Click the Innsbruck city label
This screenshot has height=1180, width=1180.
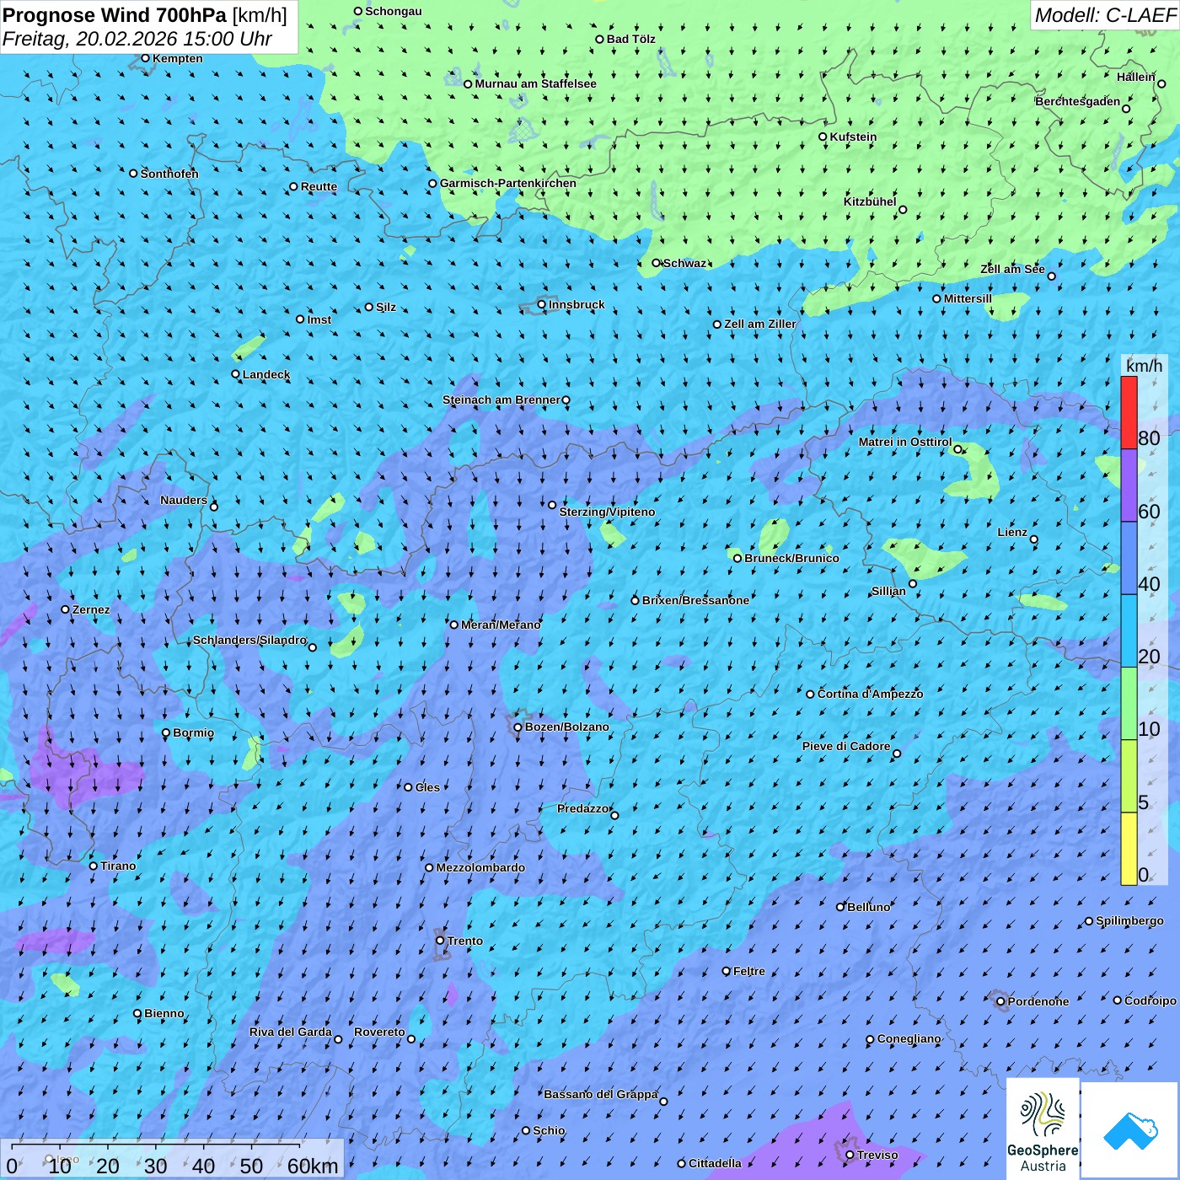pyautogui.click(x=577, y=304)
